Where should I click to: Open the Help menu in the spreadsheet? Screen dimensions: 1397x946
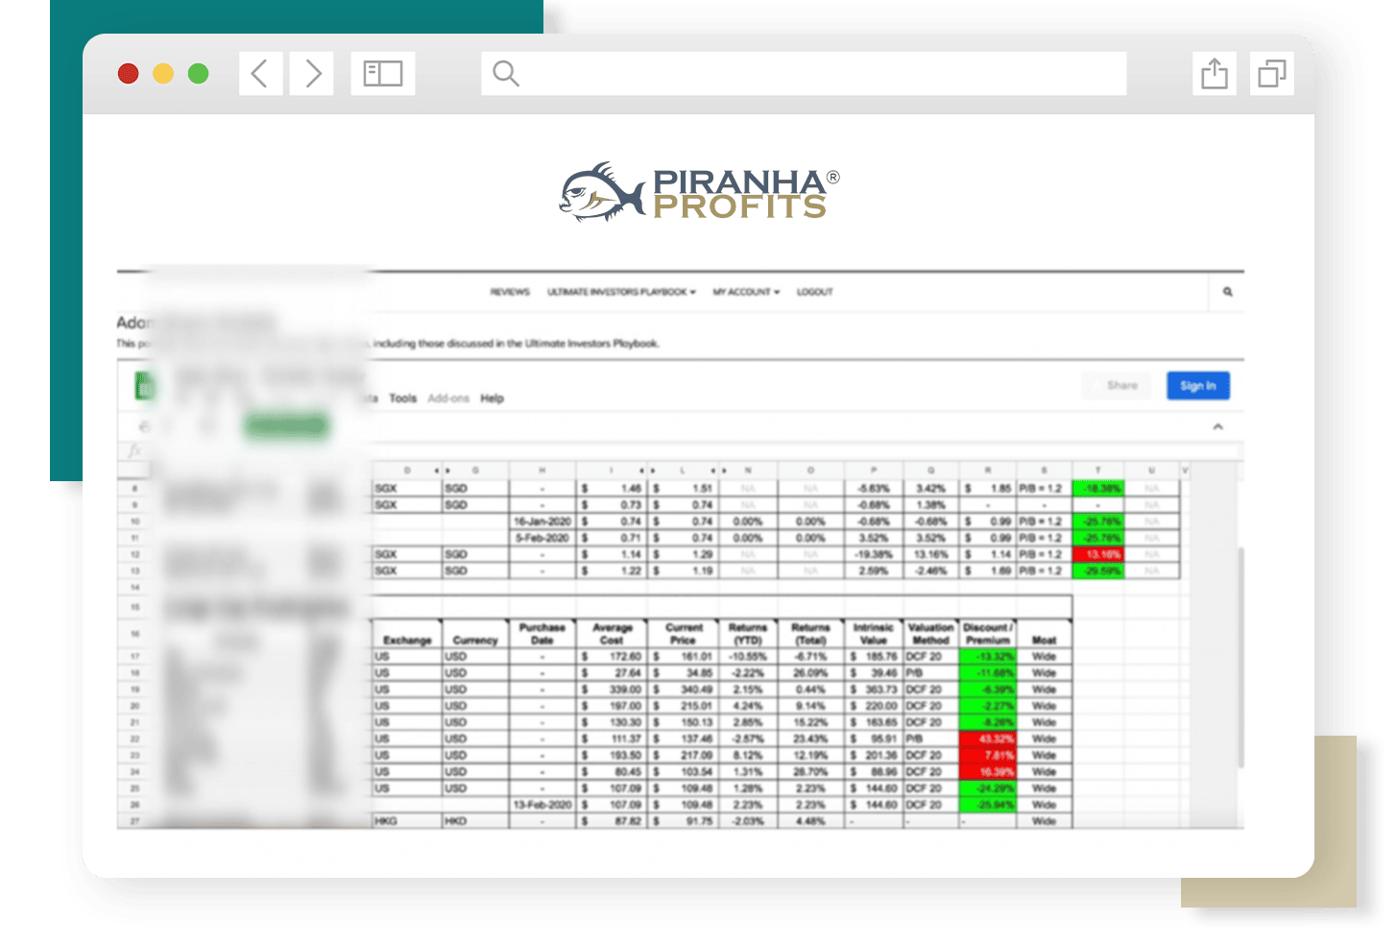(x=493, y=399)
